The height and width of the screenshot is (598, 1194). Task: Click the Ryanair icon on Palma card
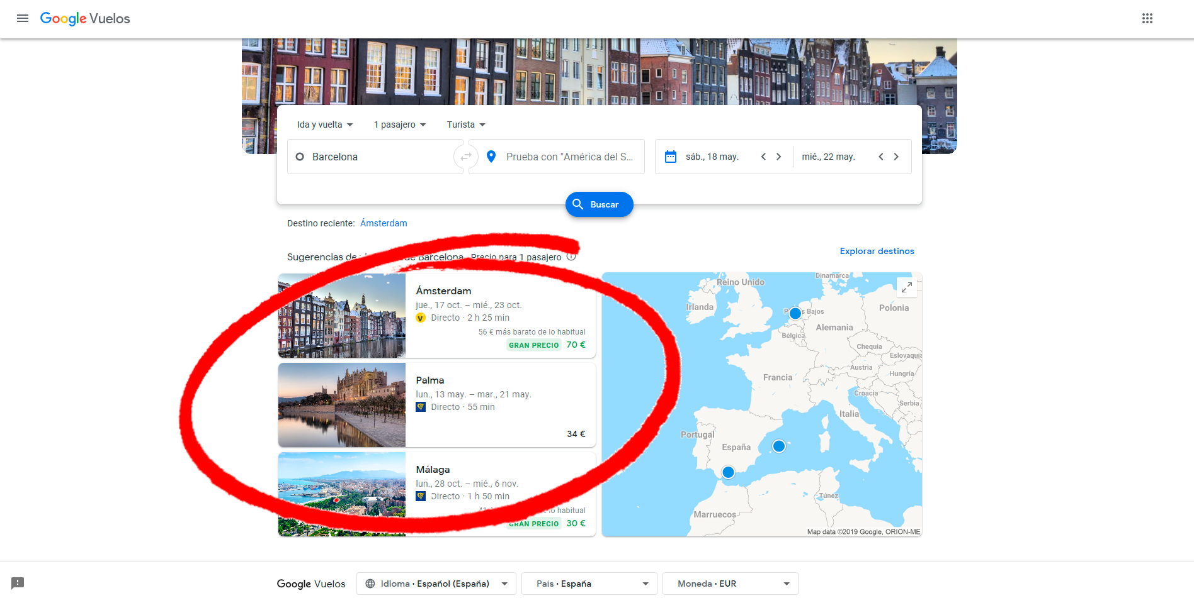point(421,407)
